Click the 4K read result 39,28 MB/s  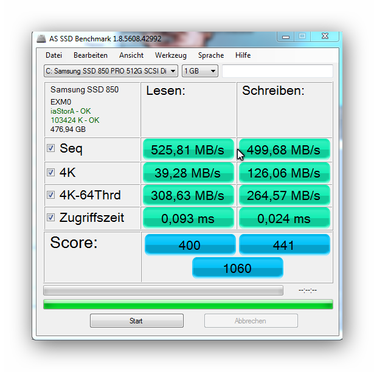[x=188, y=173]
